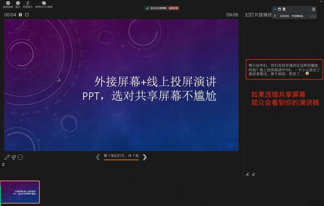The height and width of the screenshot is (206, 324).
Task: Increase notes text size
Action: point(247,175)
